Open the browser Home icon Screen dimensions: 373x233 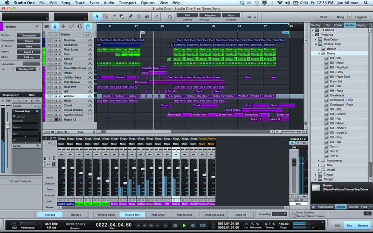[313, 207]
